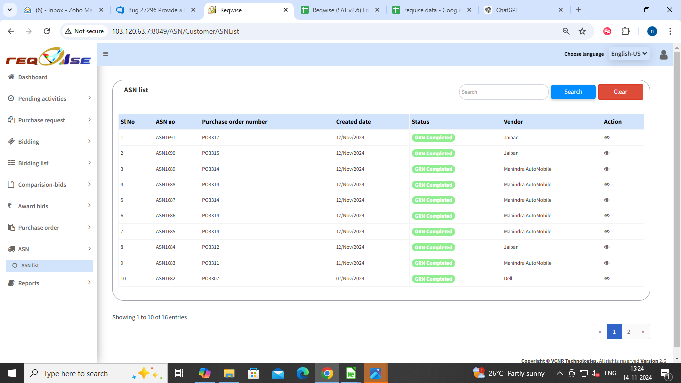
Task: Click the address bar URL
Action: tap(175, 31)
